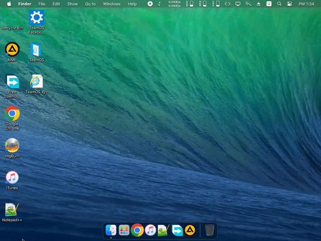Select the Recycle Bin desktop icon
This screenshot has width=321, height=241.
click(12, 20)
